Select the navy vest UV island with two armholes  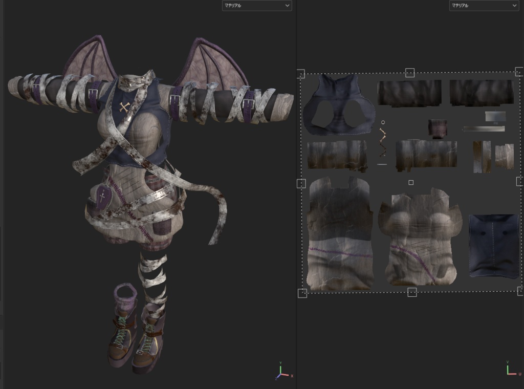[x=339, y=104]
